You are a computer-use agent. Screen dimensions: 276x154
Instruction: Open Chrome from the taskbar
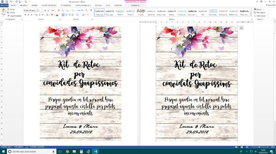67,151
